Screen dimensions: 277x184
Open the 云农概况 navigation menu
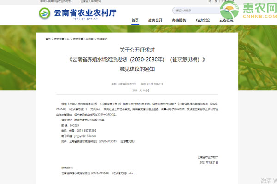pos(226,20)
